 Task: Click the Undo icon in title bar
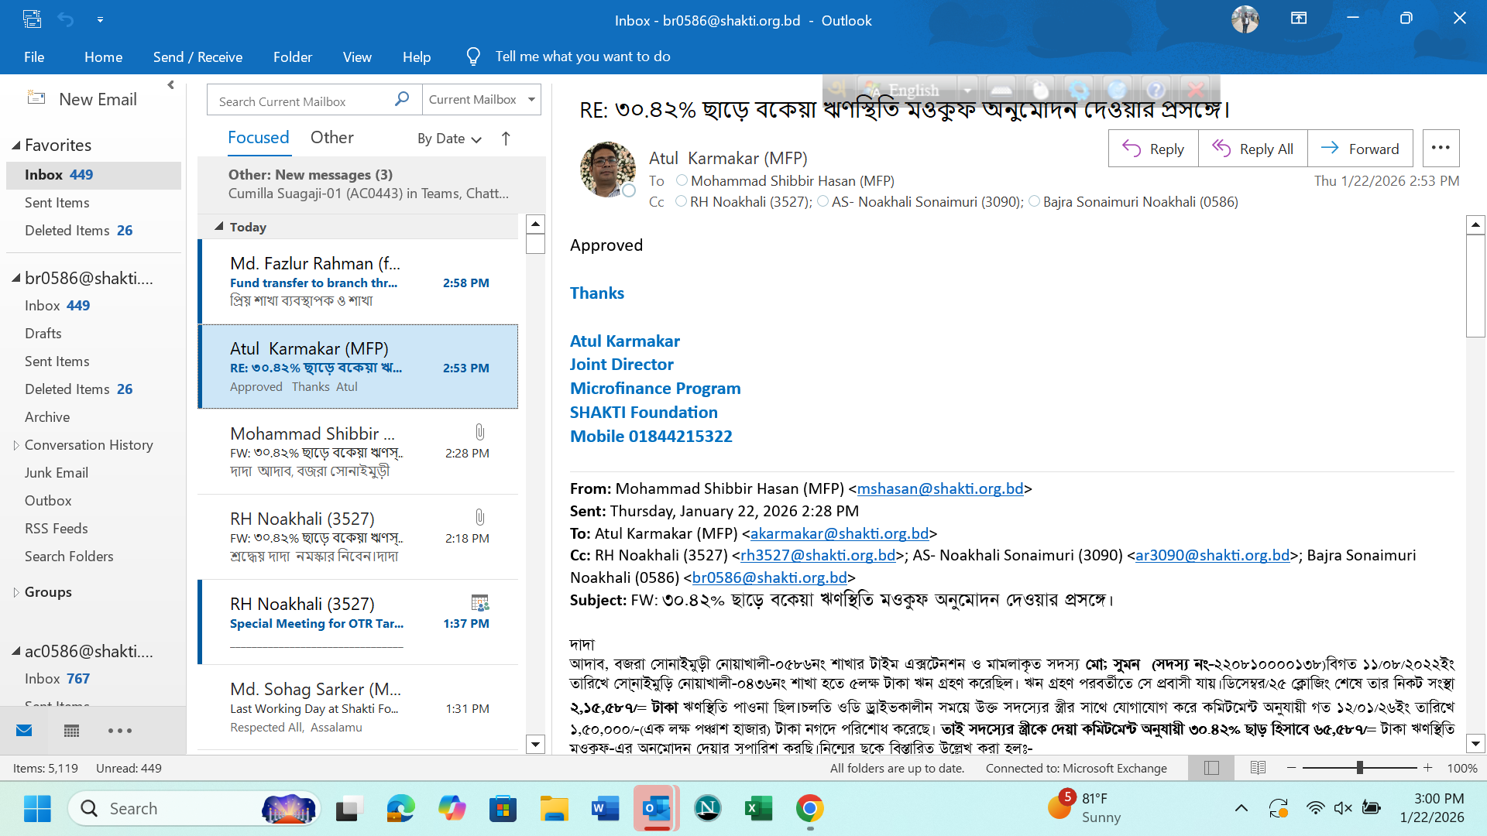click(66, 20)
